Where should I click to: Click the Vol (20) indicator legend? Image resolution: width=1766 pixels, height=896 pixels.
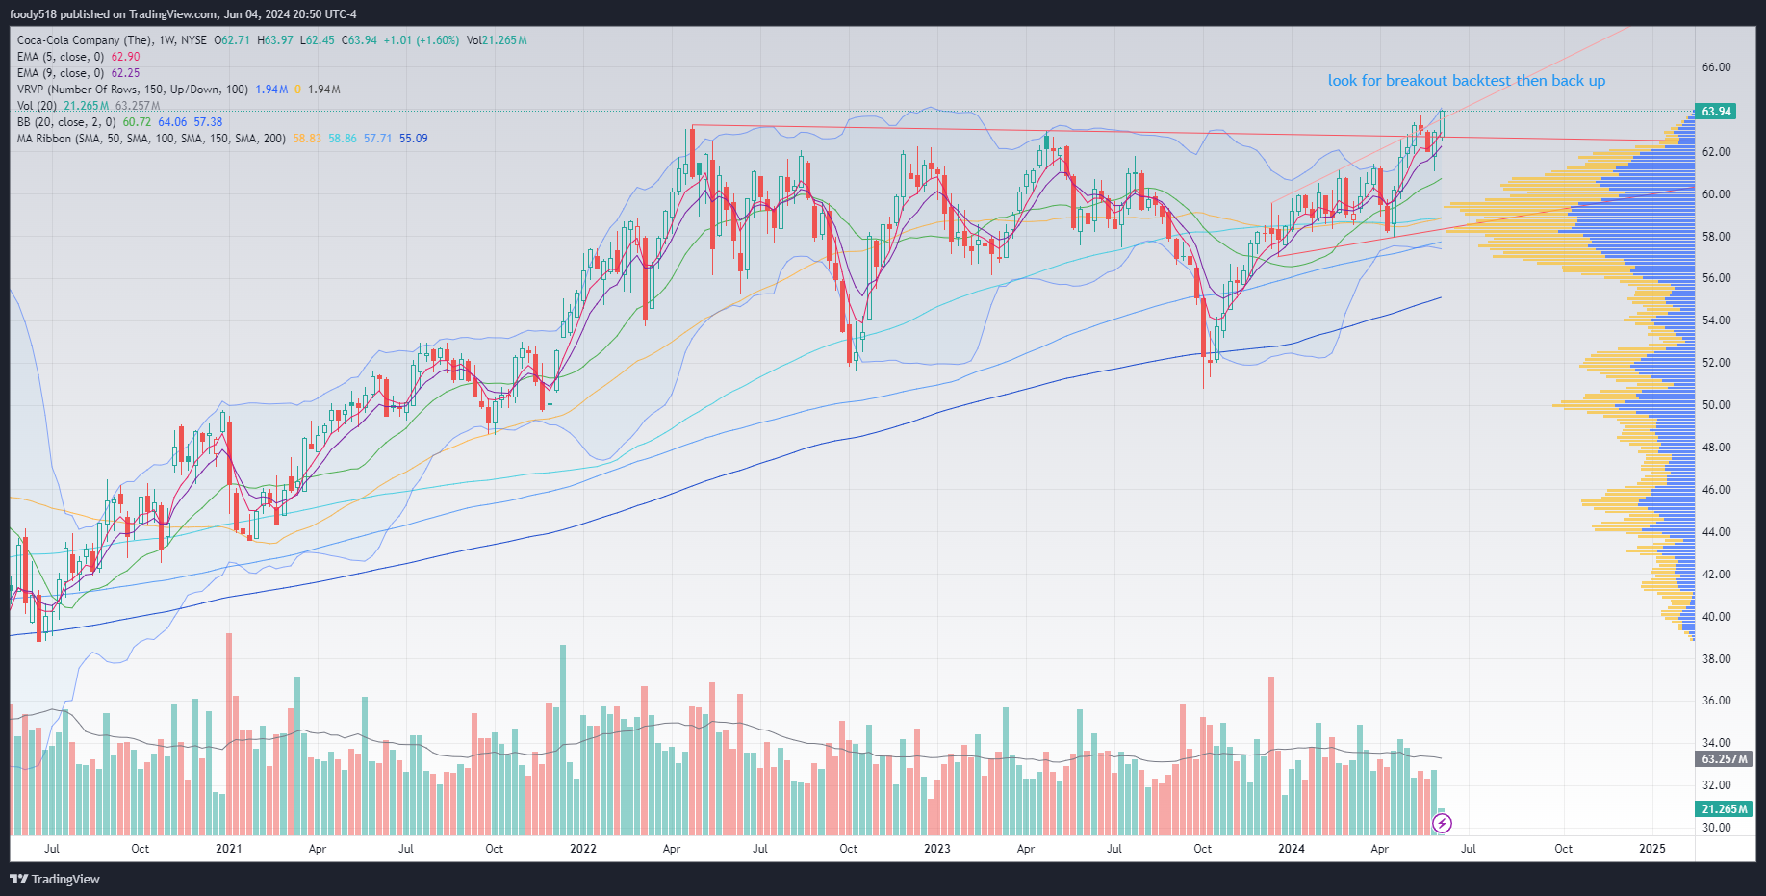38,106
